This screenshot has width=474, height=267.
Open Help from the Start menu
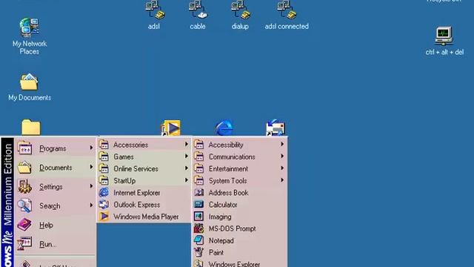(x=56, y=225)
